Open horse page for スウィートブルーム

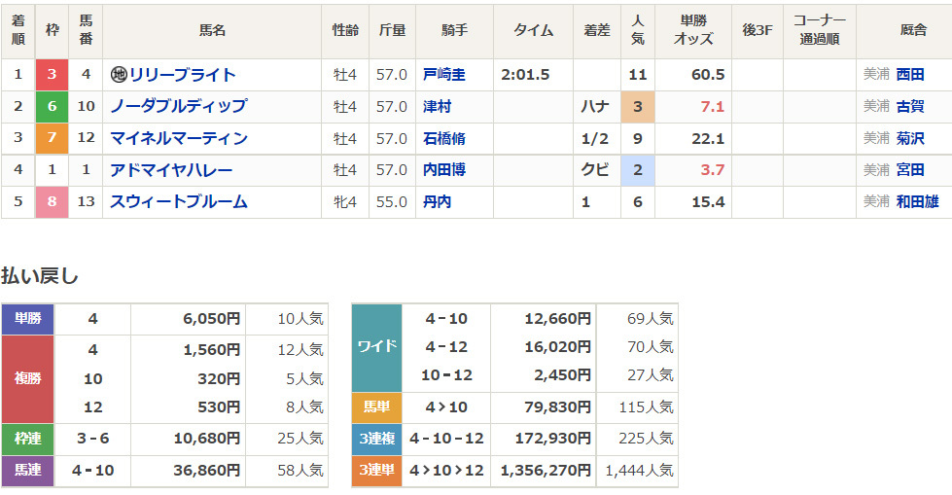coord(179,202)
